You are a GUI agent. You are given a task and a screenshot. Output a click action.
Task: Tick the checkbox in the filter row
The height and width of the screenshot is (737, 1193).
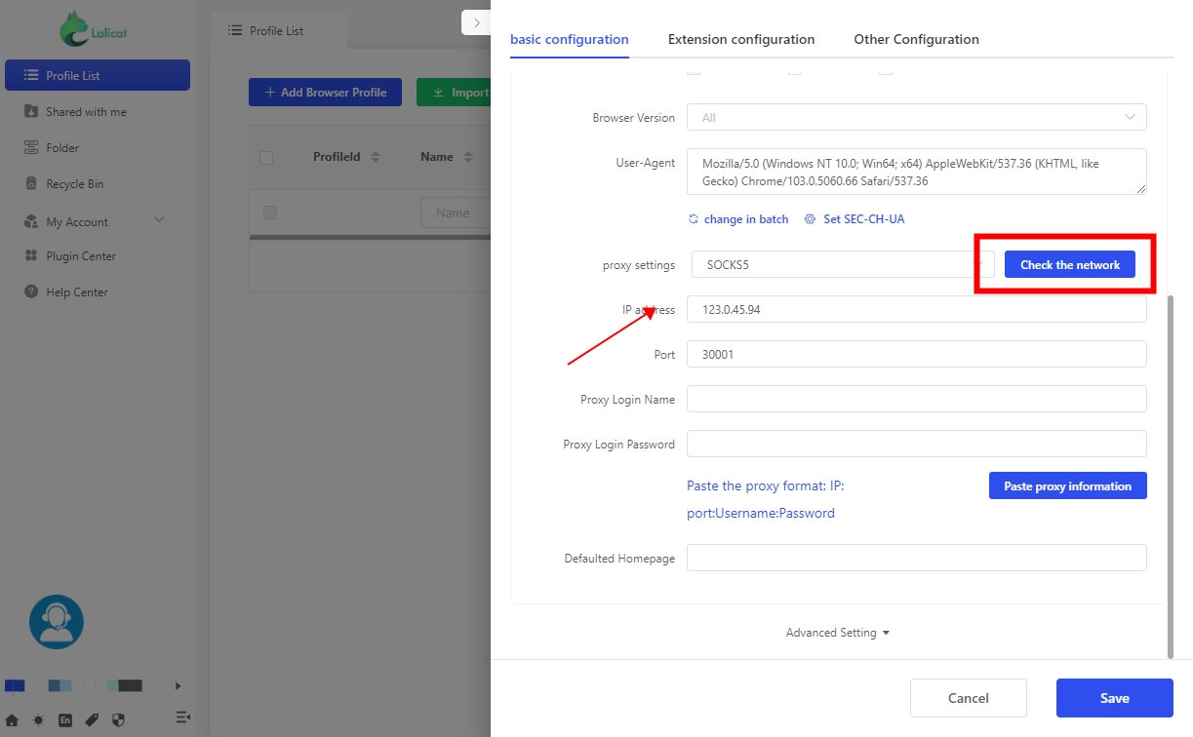tap(270, 213)
